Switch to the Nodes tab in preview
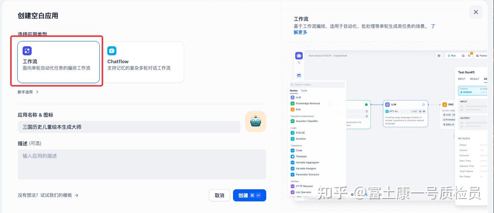Viewport: 494px width, 213px height. point(294,91)
